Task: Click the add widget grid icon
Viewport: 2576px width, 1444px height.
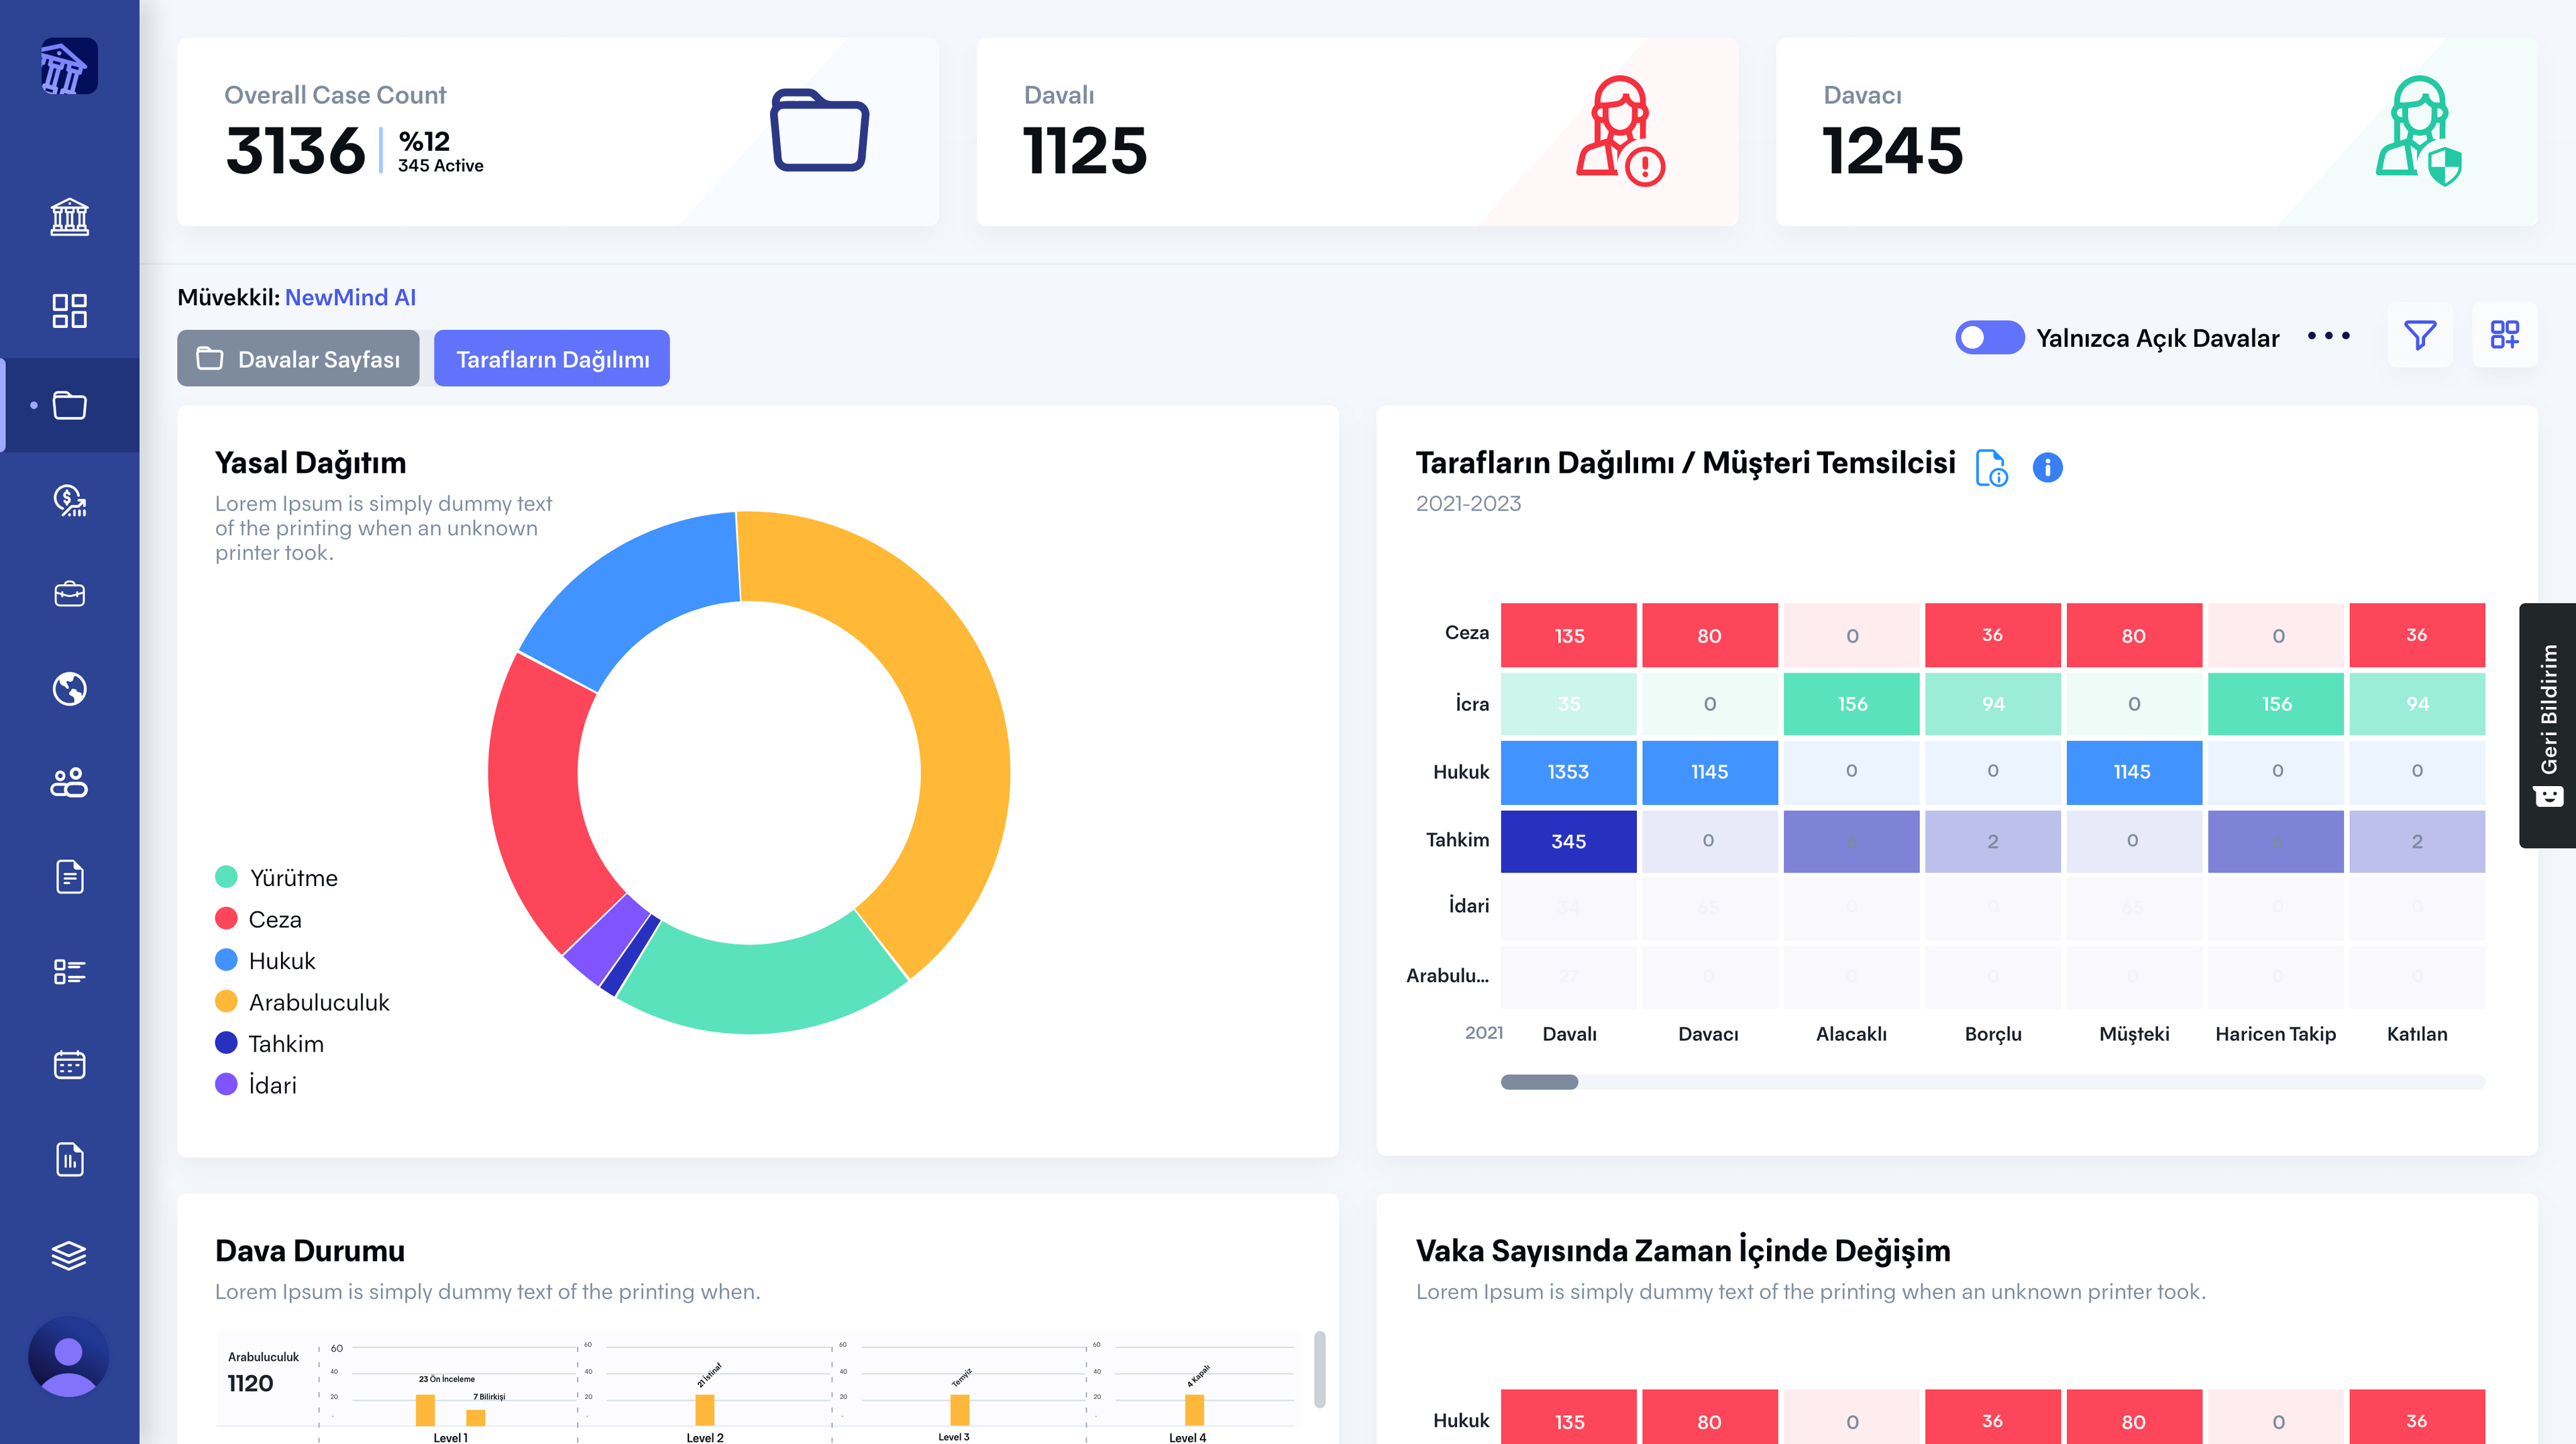Action: pyautogui.click(x=2504, y=335)
